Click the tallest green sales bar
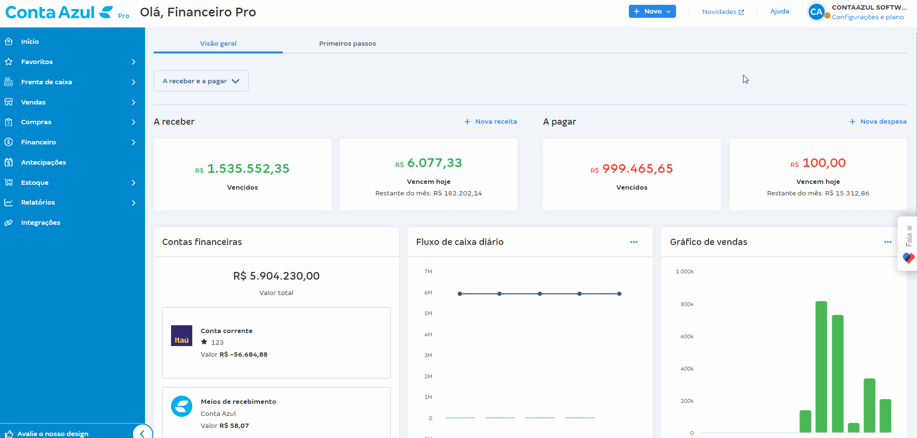This screenshot has height=438, width=917. tap(821, 367)
